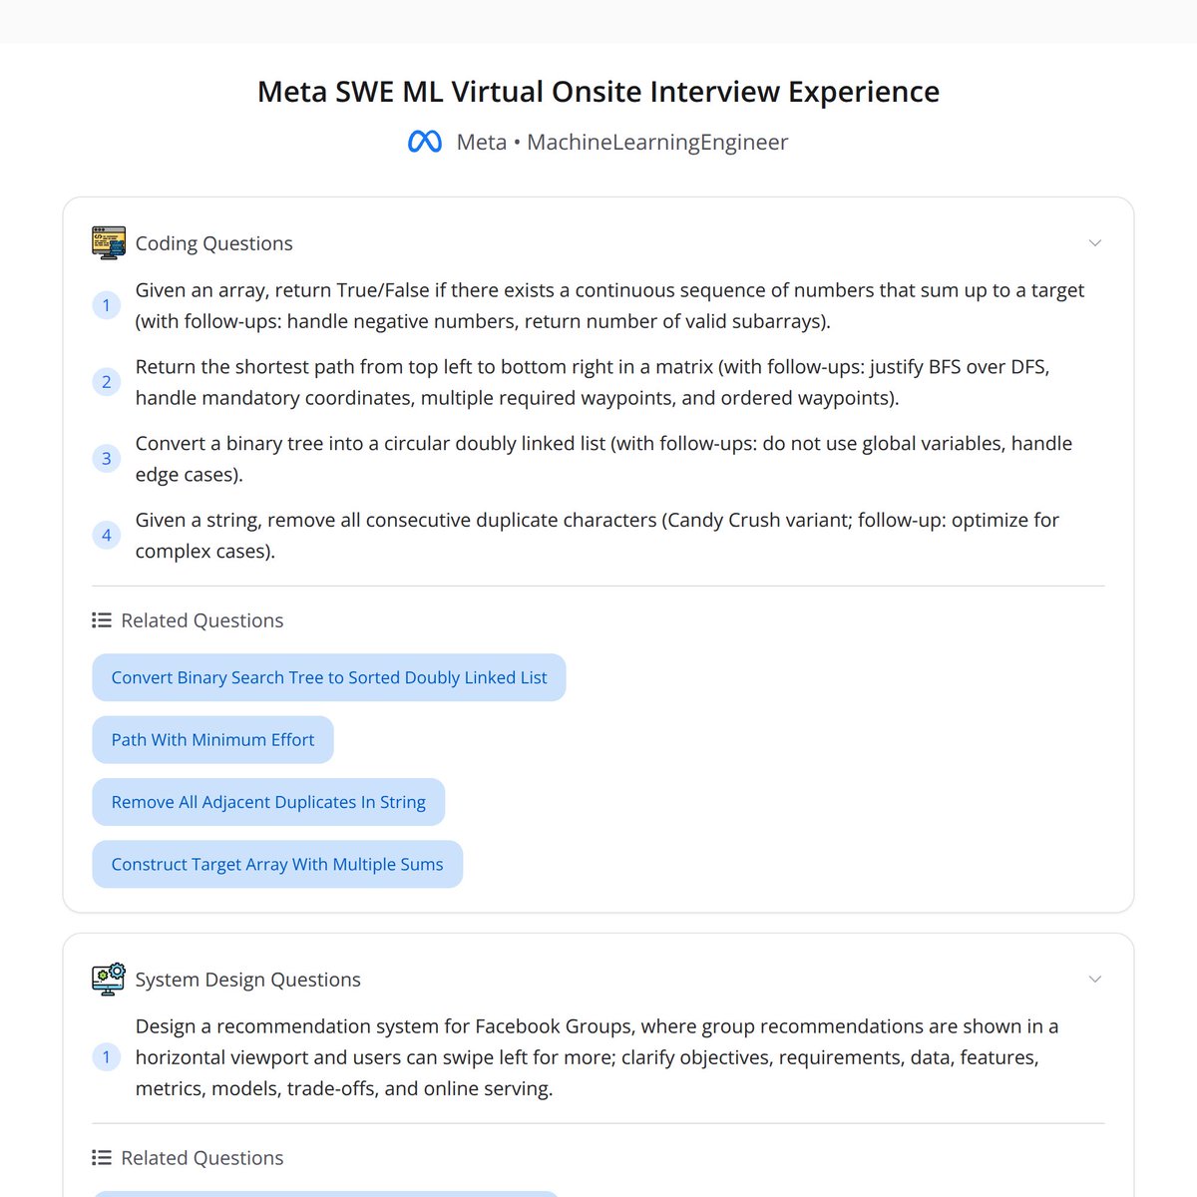1197x1197 pixels.
Task: Click the 'Coding Questions' heading text
Action: click(x=214, y=243)
